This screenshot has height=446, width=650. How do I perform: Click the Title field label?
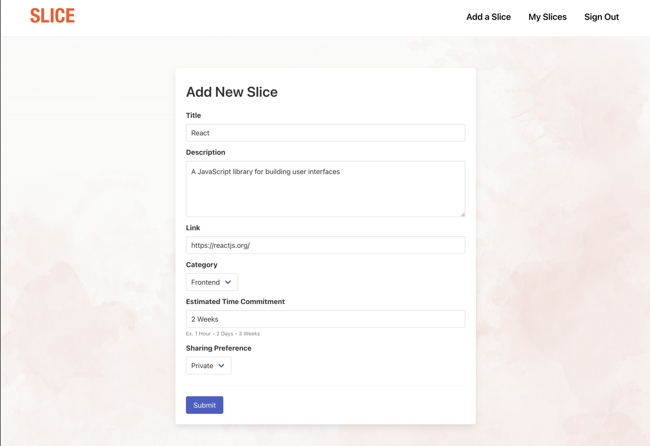point(193,116)
